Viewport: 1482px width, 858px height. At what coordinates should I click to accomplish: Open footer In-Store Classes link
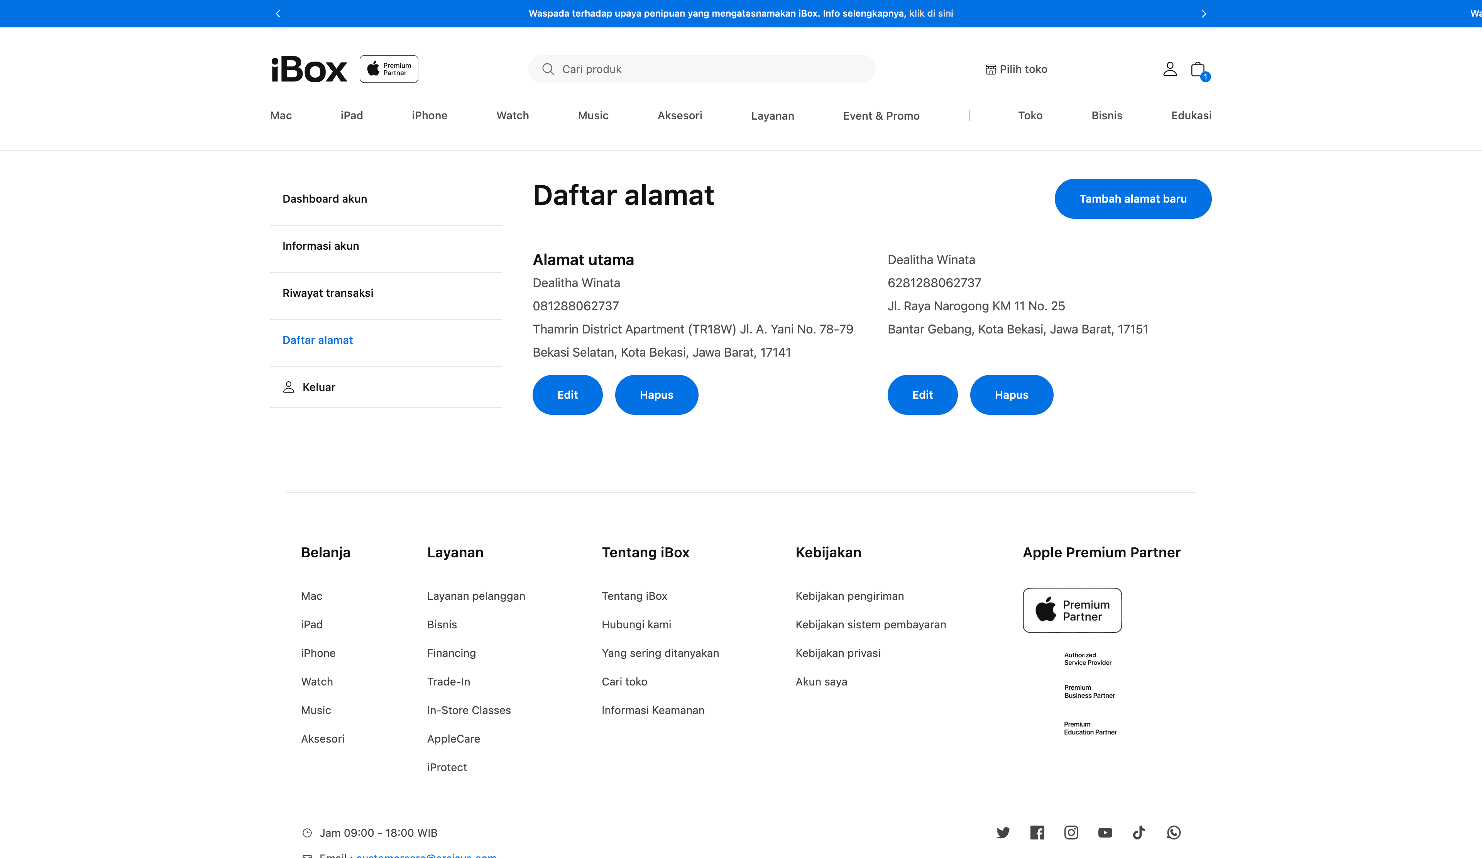click(469, 711)
